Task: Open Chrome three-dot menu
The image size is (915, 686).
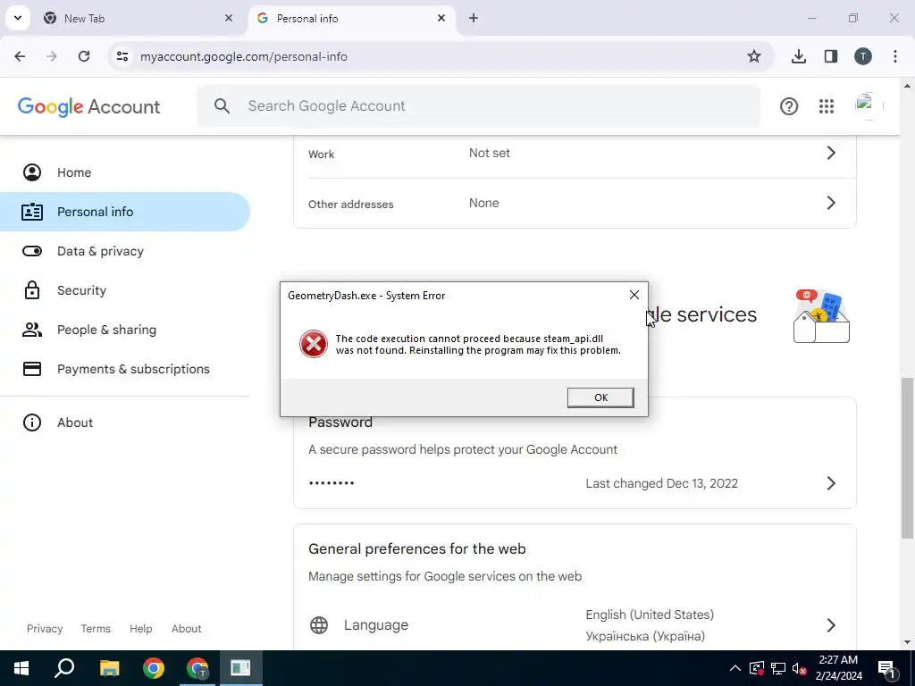Action: pos(895,56)
